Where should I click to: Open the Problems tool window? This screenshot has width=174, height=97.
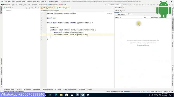click(28, 89)
